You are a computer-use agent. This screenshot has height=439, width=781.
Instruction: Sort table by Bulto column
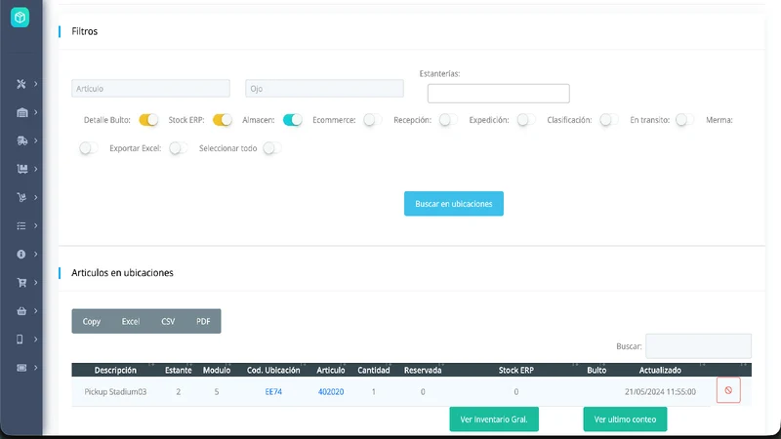coord(596,371)
